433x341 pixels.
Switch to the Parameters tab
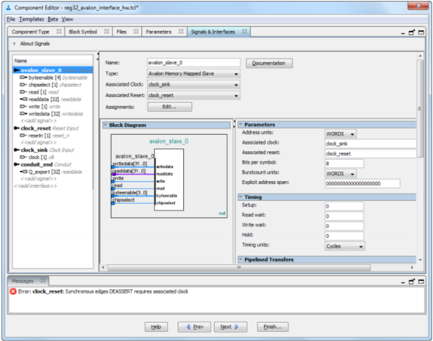pos(158,32)
